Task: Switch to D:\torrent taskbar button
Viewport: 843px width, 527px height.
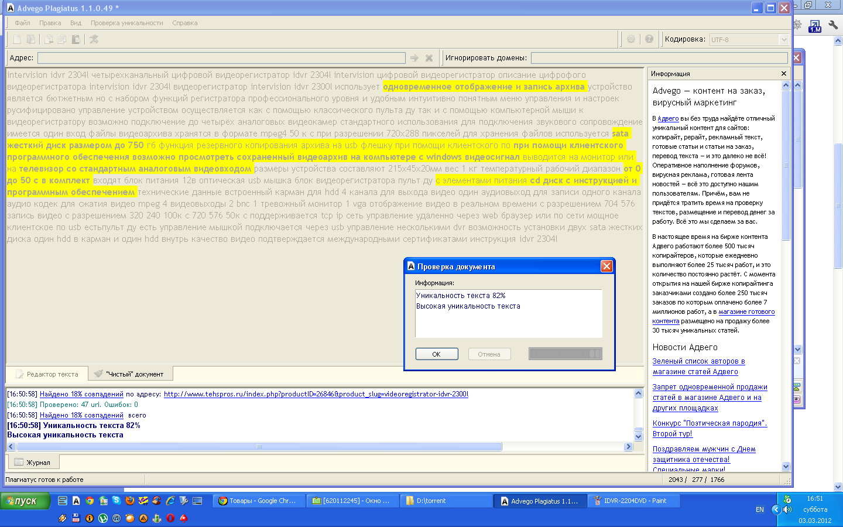Action: 446,501
